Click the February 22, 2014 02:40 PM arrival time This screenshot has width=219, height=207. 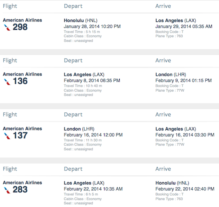click(x=185, y=189)
